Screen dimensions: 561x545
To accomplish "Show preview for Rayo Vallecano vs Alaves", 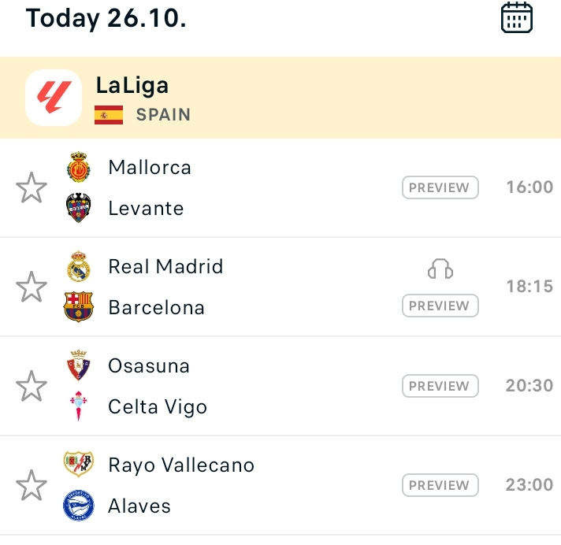I will (x=440, y=485).
